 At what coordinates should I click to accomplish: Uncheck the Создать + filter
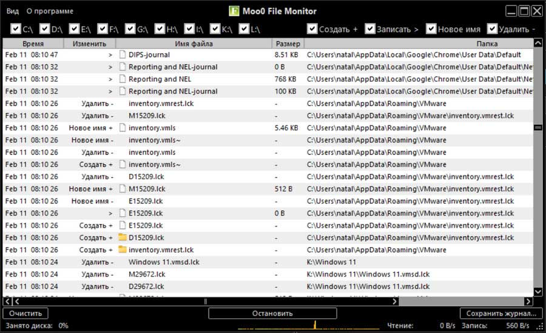click(312, 28)
